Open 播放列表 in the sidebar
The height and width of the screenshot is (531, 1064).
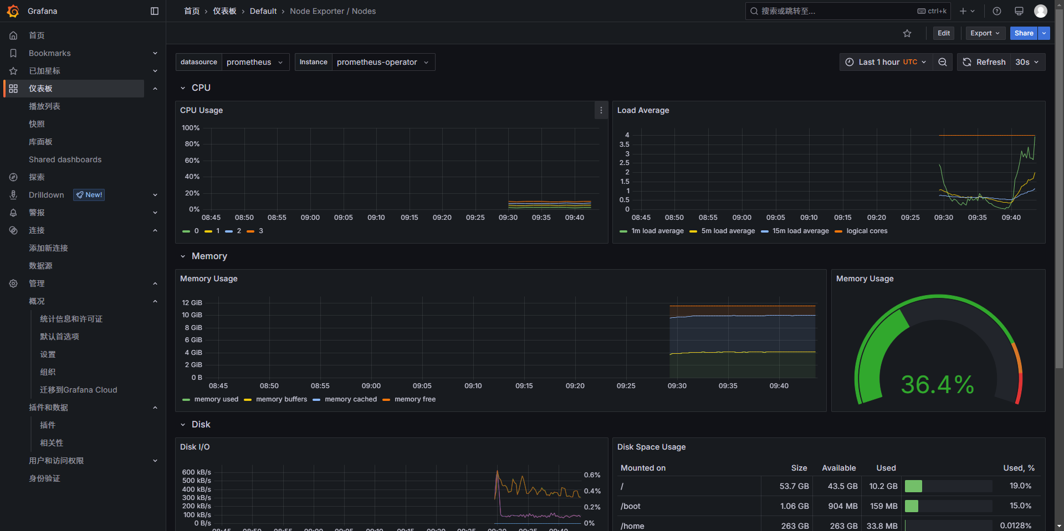point(44,106)
